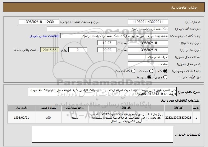
Task: Click the row number cell 1
Action: [x=196, y=118]
